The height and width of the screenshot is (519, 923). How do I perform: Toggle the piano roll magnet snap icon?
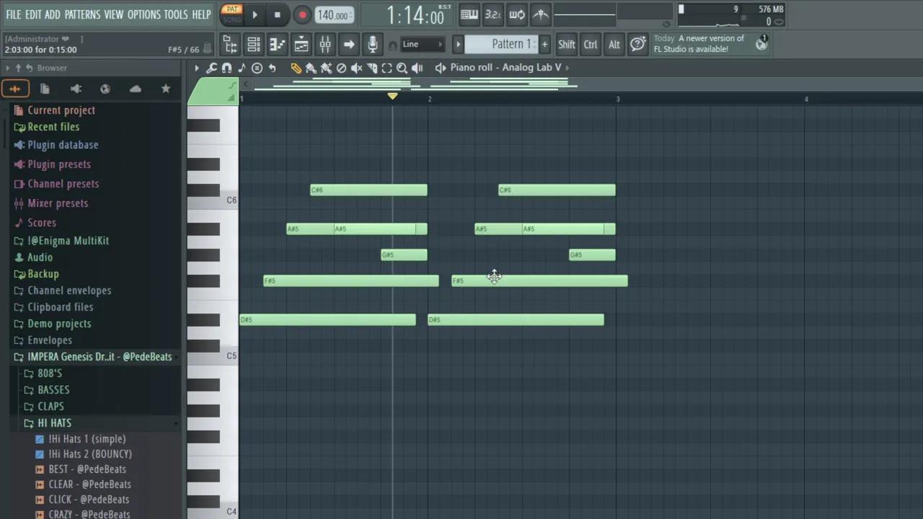tap(226, 68)
